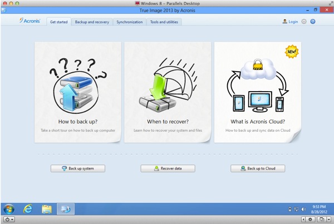This screenshot has width=334, height=224.
Task: Open the When to recover? card
Action: [x=168, y=92]
